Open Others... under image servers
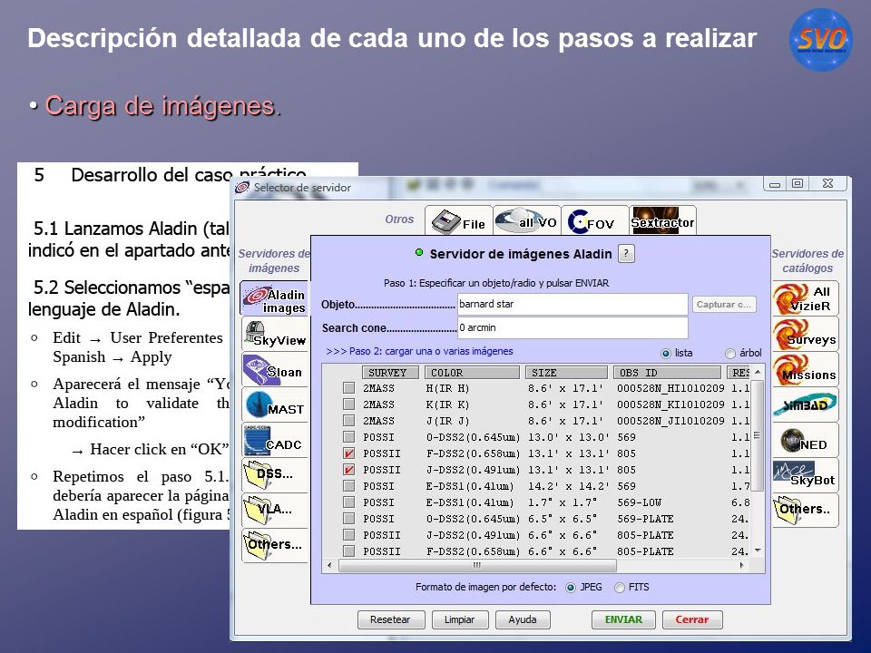The height and width of the screenshot is (653, 871). click(x=276, y=545)
